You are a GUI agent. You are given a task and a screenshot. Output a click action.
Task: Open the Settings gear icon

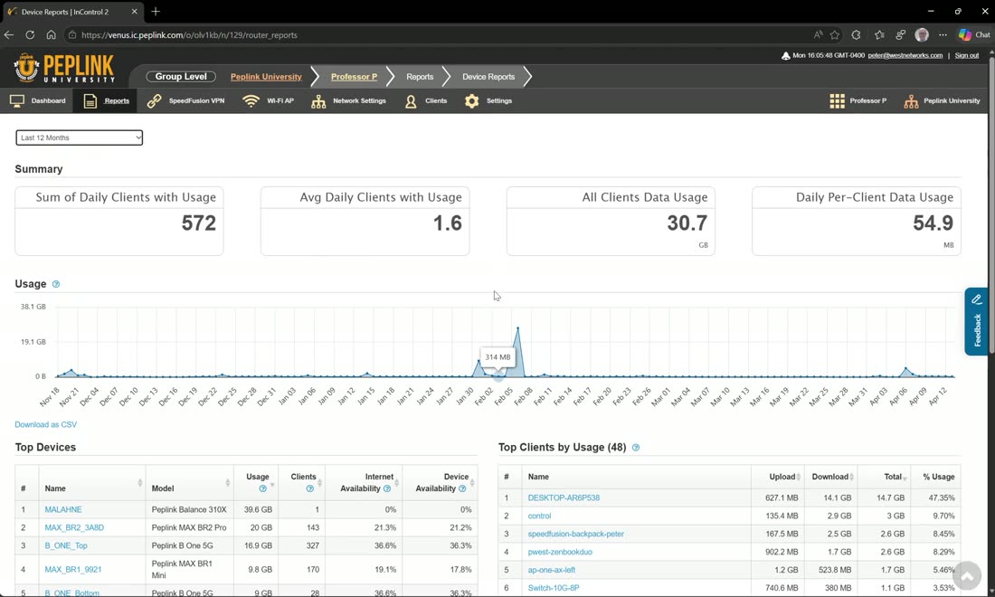click(471, 101)
